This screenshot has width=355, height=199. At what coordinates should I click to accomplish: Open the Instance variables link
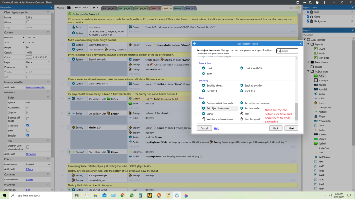click(35, 87)
